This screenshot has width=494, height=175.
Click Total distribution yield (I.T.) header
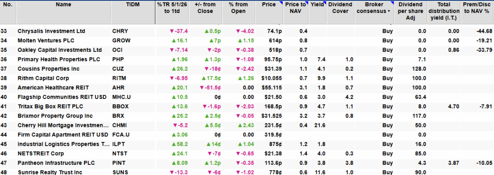tap(444, 12)
